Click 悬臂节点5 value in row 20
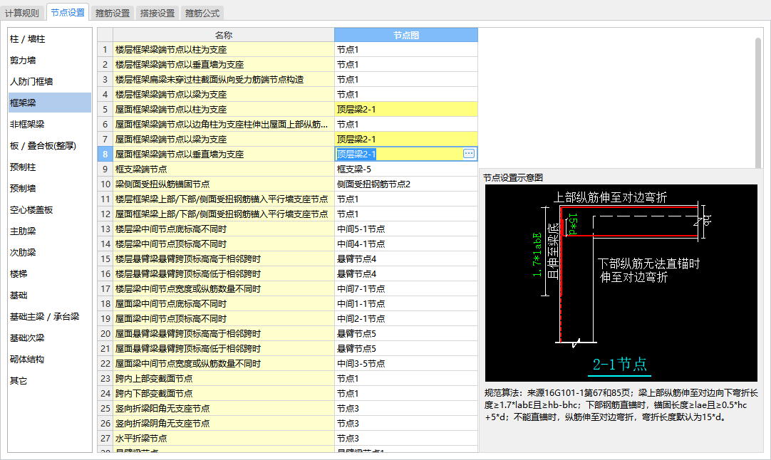 (x=406, y=334)
